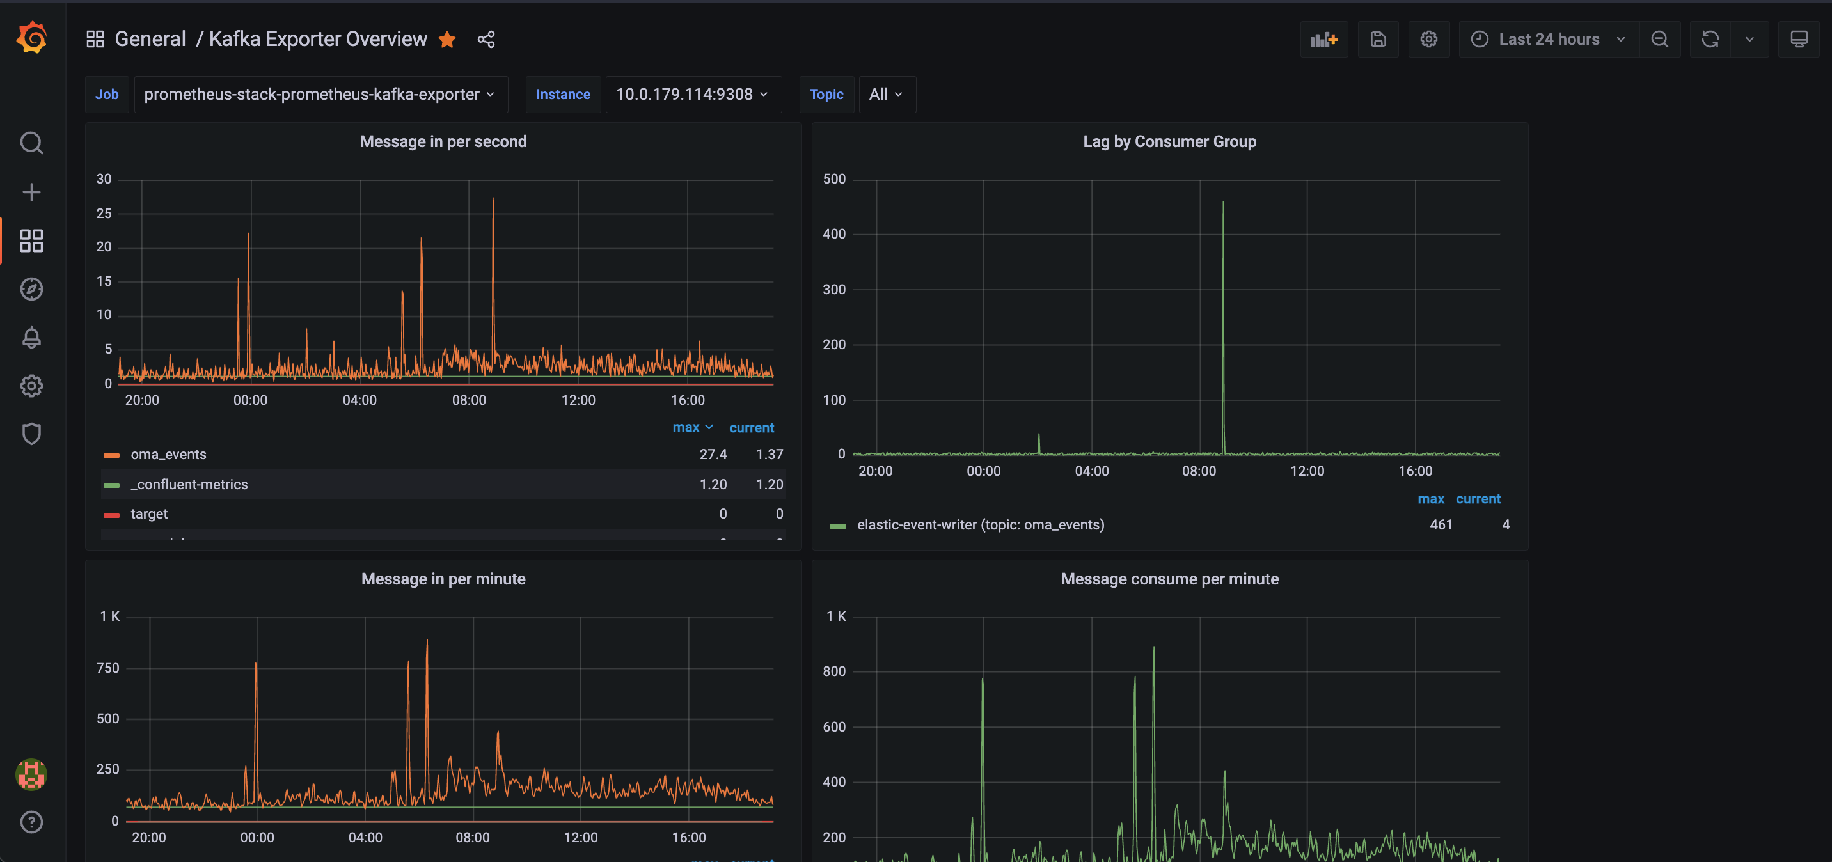This screenshot has width=1832, height=862.
Task: Open the Explore compass icon
Action: pyautogui.click(x=31, y=289)
